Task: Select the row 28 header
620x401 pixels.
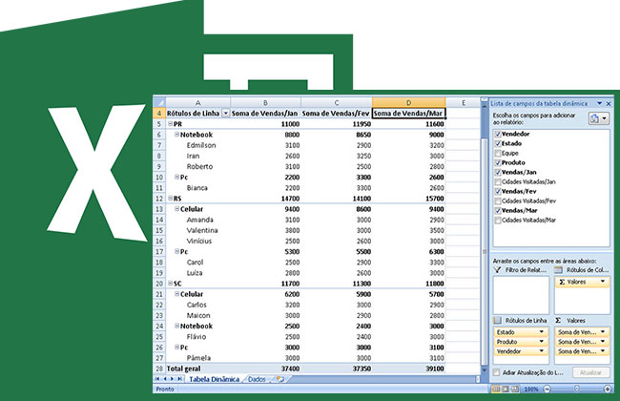Action: coord(159,369)
